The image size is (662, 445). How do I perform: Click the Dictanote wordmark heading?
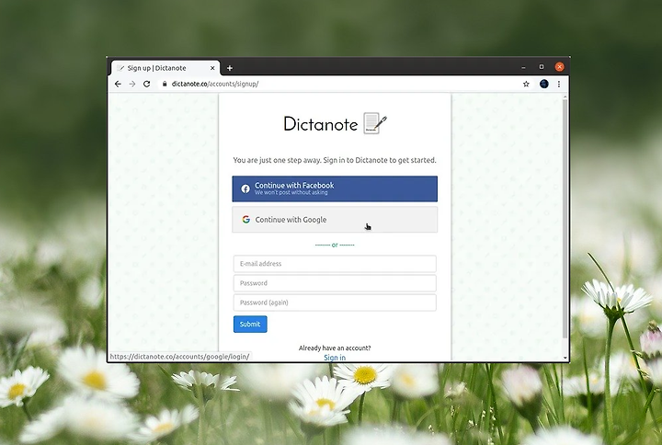click(321, 124)
